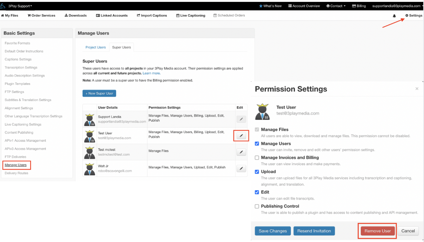Open Scheduled Orders
Screen dimensions: 424x242
tap(229, 15)
